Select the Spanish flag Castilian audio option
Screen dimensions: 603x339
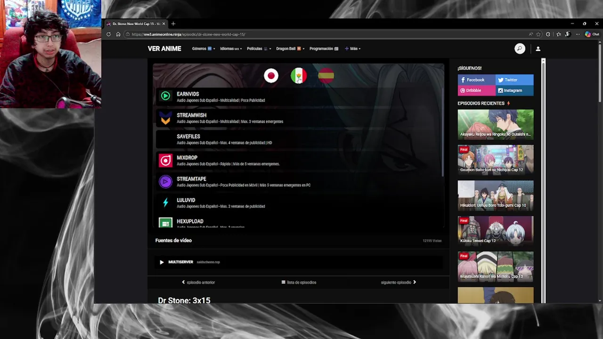326,75
